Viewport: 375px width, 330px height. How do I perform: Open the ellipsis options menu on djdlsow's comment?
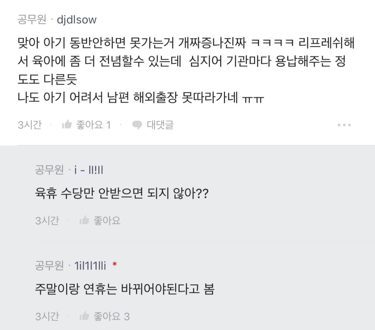tap(345, 125)
